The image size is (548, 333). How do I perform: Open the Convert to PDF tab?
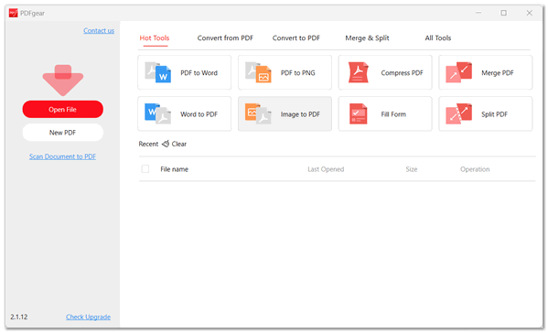296,38
